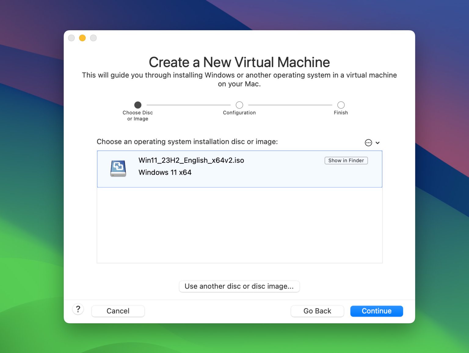Open the options disclosure near the list header
This screenshot has width=469, height=353.
pos(373,142)
